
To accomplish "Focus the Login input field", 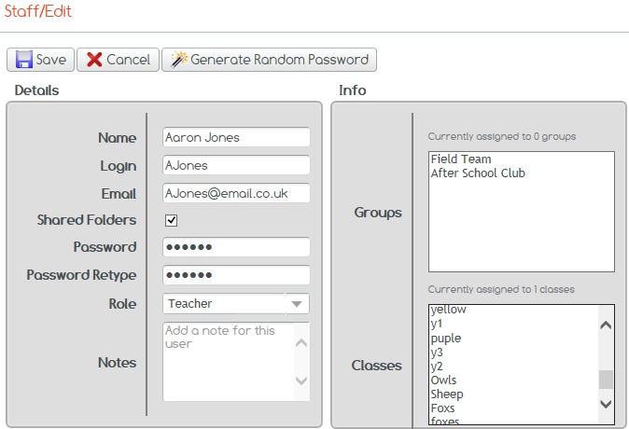I will coord(235,166).
